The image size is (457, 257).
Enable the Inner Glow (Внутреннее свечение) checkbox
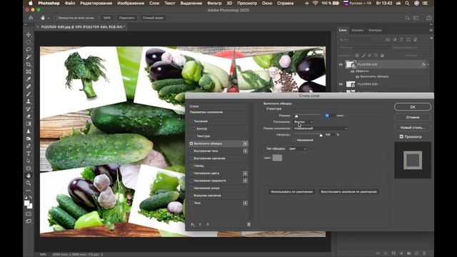point(191,158)
